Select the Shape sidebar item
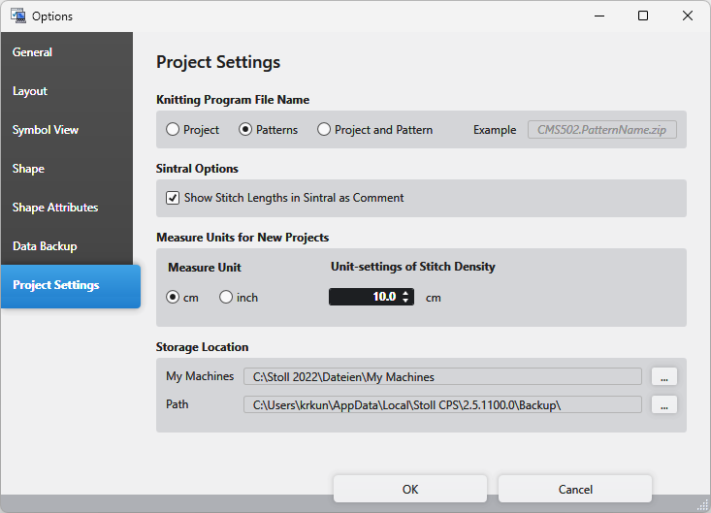Viewport: 711px width, 513px height. click(28, 169)
